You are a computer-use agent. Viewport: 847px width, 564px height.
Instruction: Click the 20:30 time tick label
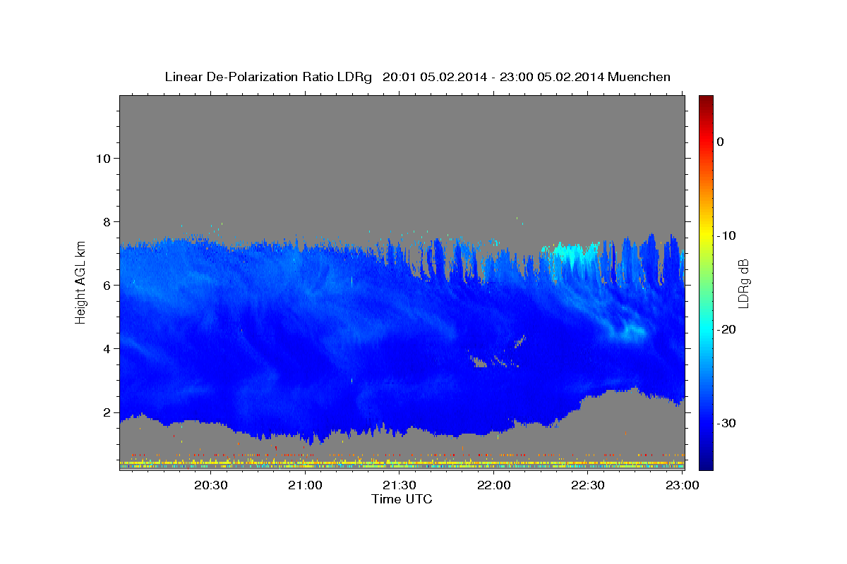210,485
